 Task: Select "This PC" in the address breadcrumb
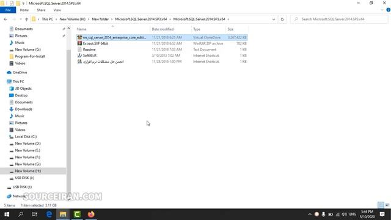point(48,19)
